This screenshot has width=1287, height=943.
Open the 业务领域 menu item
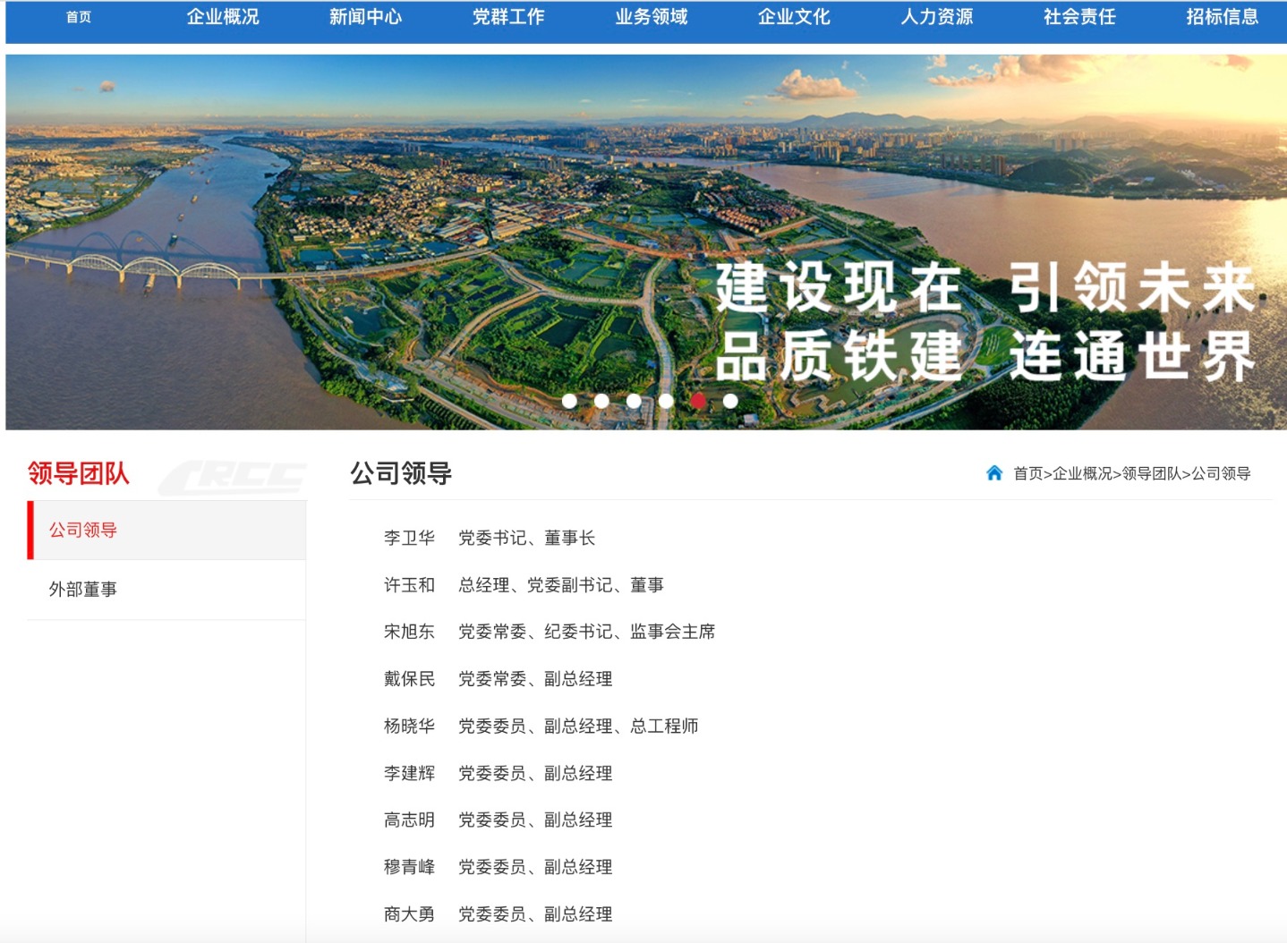[x=651, y=17]
